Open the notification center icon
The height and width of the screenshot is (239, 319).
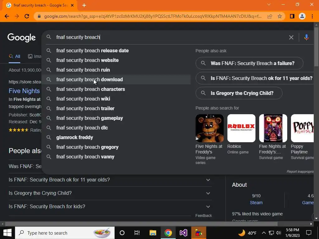[309, 233]
